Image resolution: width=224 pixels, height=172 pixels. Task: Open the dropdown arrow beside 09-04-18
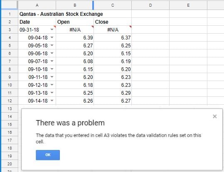52,37
